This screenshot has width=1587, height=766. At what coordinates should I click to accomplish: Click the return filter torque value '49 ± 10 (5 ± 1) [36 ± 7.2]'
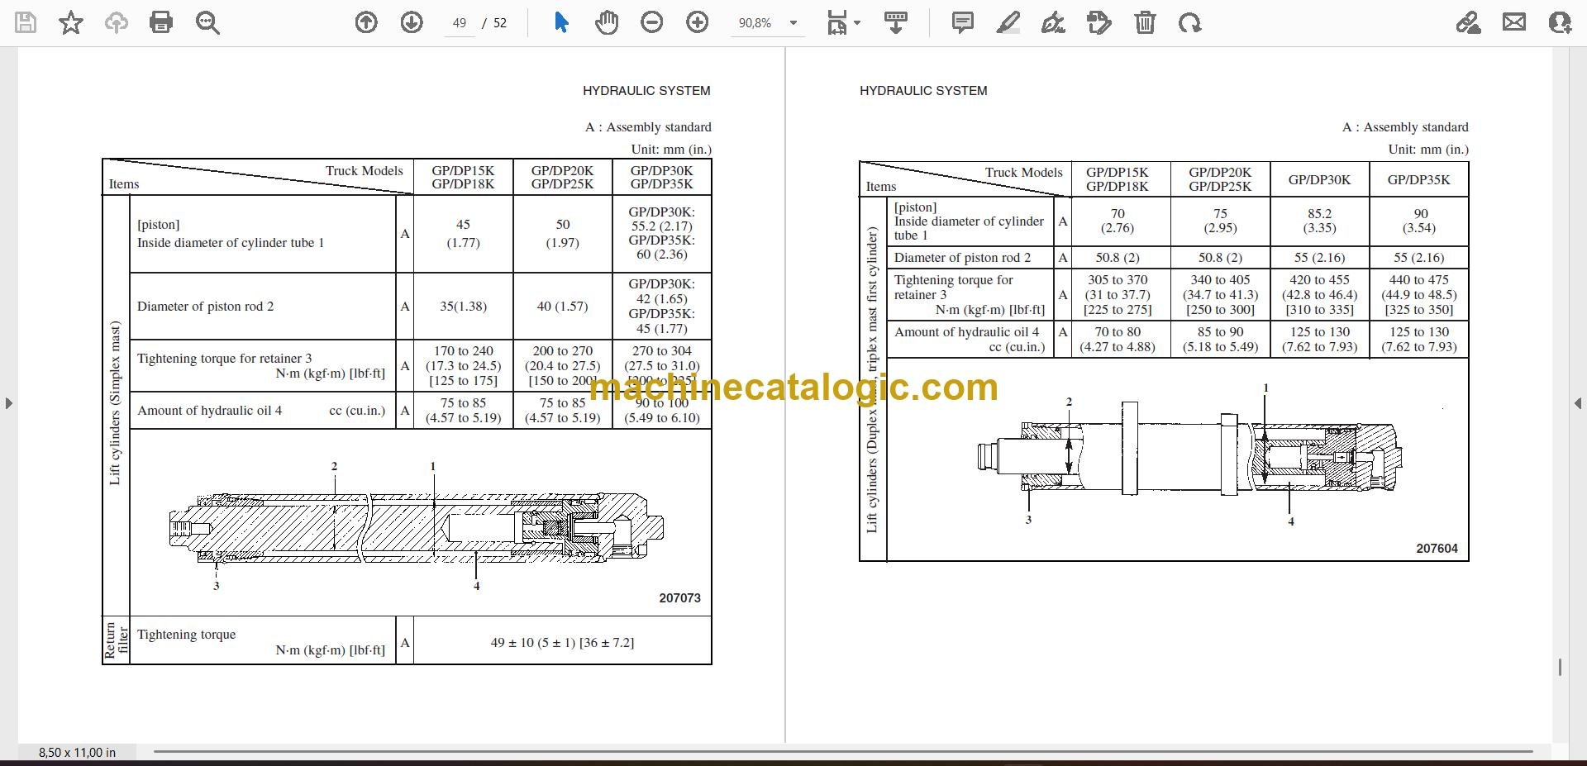[x=562, y=642]
